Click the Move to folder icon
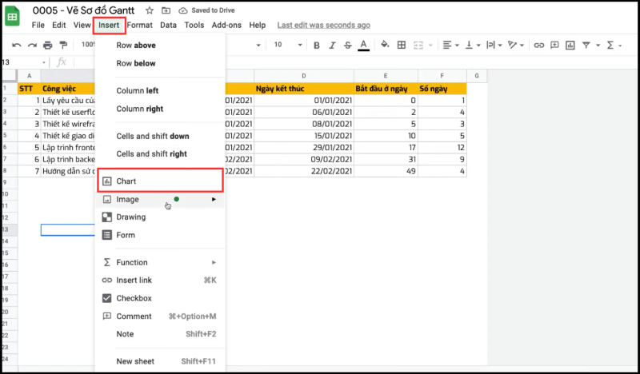 pyautogui.click(x=166, y=10)
